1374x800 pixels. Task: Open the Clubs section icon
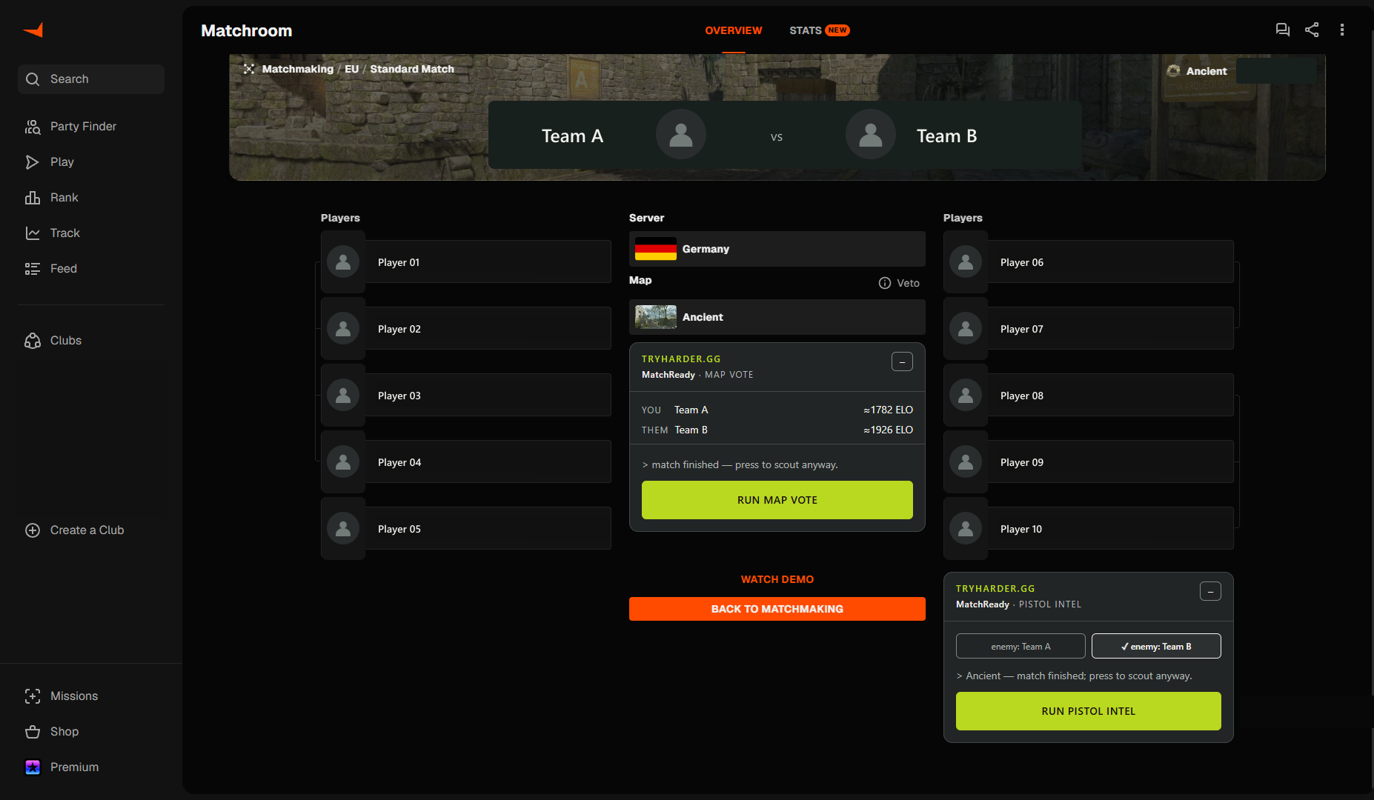32,341
